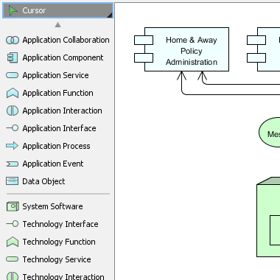Screen dimensions: 280x280
Task: Pick the Application Function icon
Action: (13, 93)
